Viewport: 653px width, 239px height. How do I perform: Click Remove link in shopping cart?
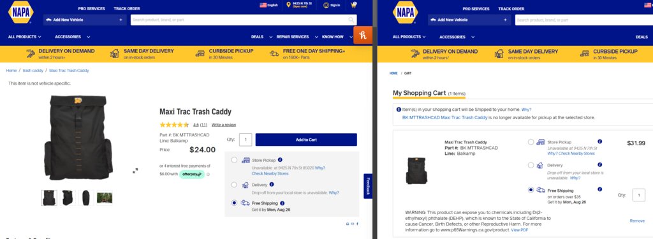click(x=637, y=221)
